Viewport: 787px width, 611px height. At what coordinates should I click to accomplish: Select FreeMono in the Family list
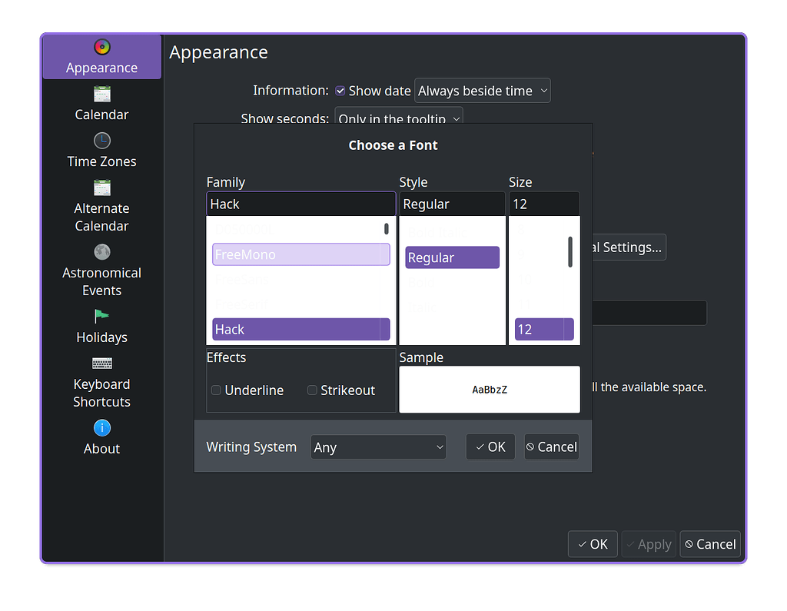301,254
